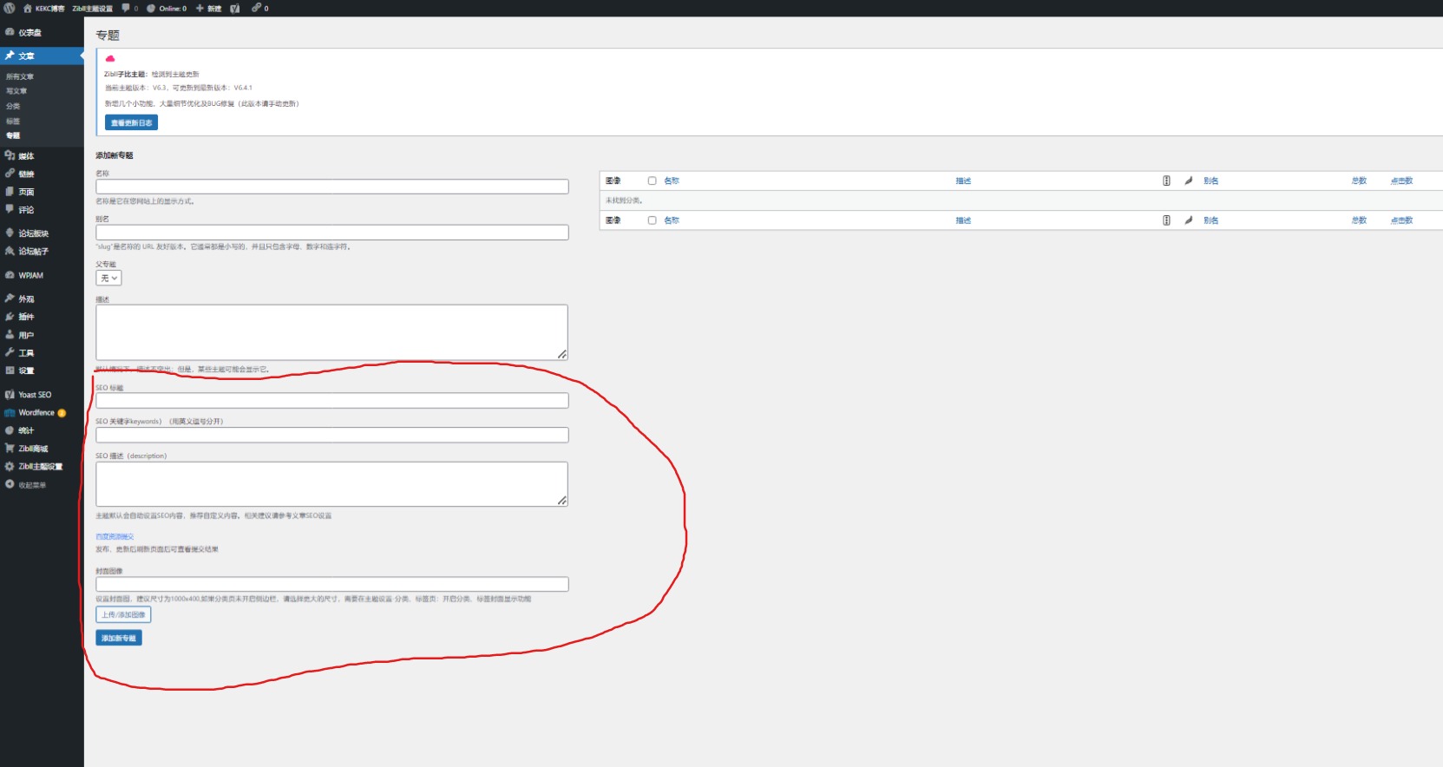
Task: Tick the select-all checkbox in table header
Action: point(652,180)
